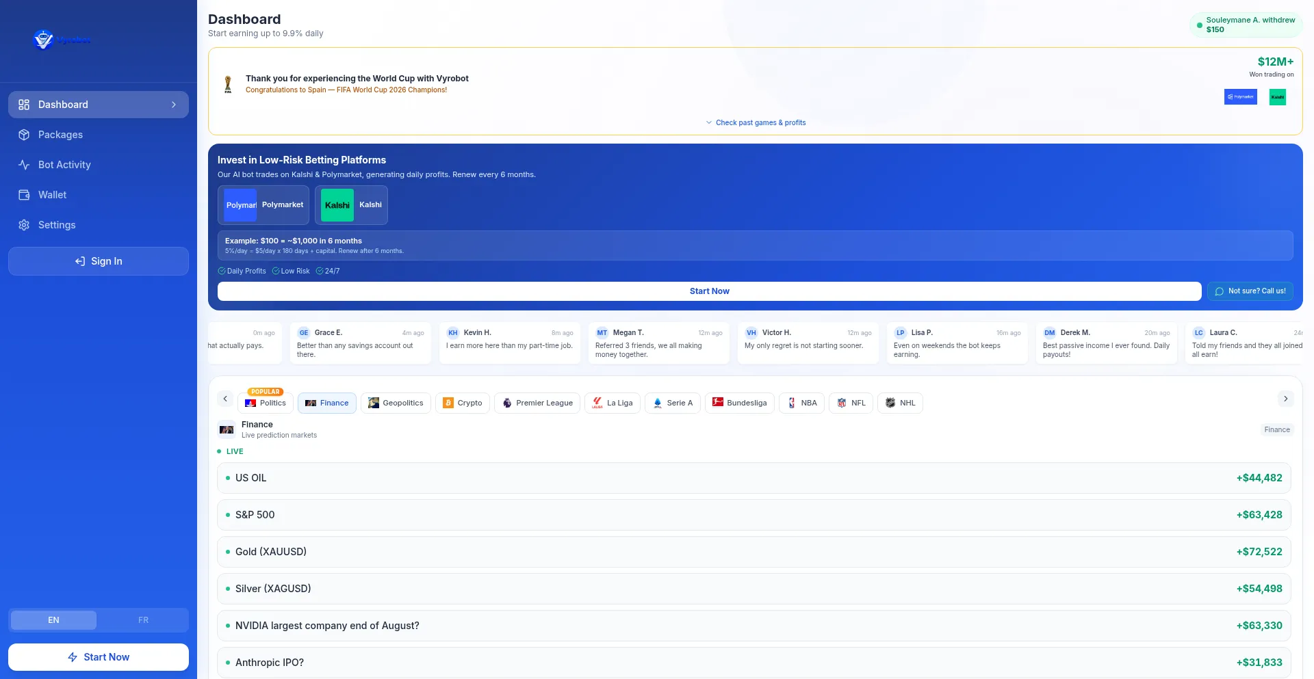Open Settings in the sidebar

point(99,225)
